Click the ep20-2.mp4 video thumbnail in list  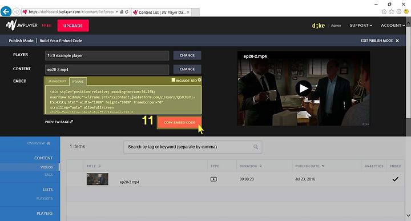click(x=98, y=179)
